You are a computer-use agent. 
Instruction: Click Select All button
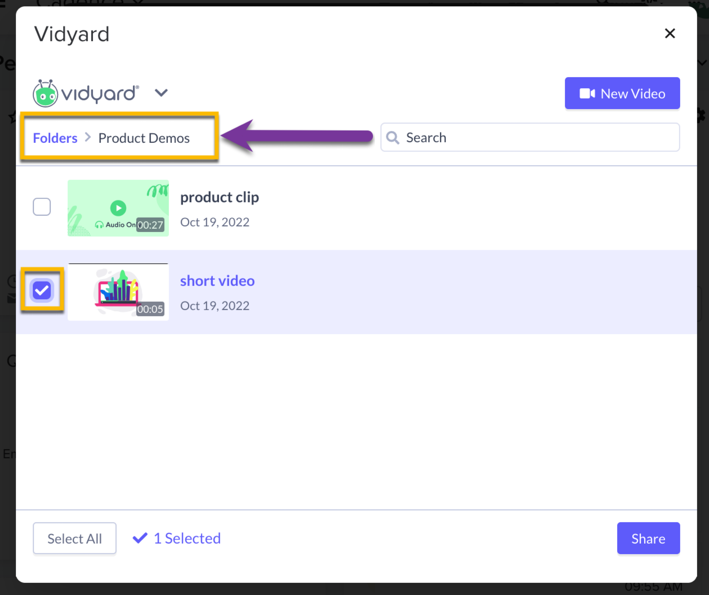click(75, 538)
